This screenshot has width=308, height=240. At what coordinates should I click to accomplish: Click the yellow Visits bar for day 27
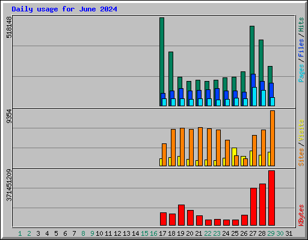[251, 158]
